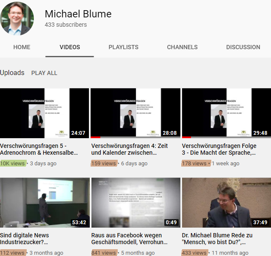The width and height of the screenshot is (271, 256).
Task: Open the 28:08 Verschwörungsfragen 4 thumbnail
Action: pyautogui.click(x=135, y=113)
